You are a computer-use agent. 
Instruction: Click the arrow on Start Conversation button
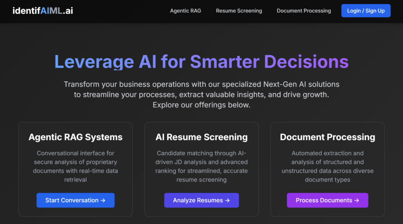tap(103, 200)
